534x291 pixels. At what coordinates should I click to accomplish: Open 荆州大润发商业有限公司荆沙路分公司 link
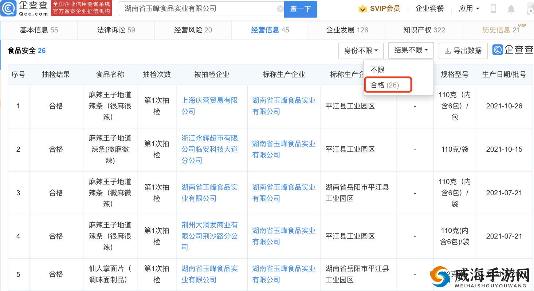coord(210,236)
